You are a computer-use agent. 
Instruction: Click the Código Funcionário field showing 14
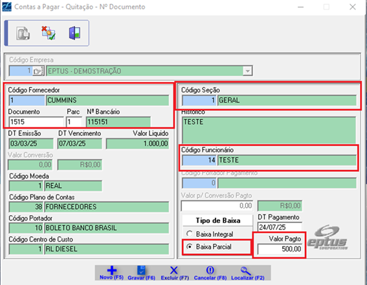(199, 160)
